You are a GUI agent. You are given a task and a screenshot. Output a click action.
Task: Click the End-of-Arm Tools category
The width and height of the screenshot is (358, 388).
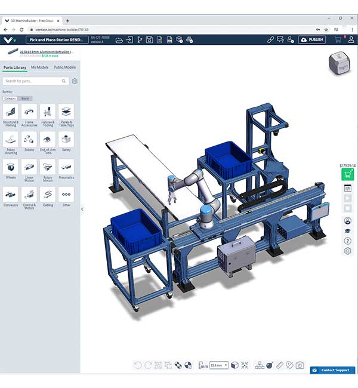tap(48, 138)
